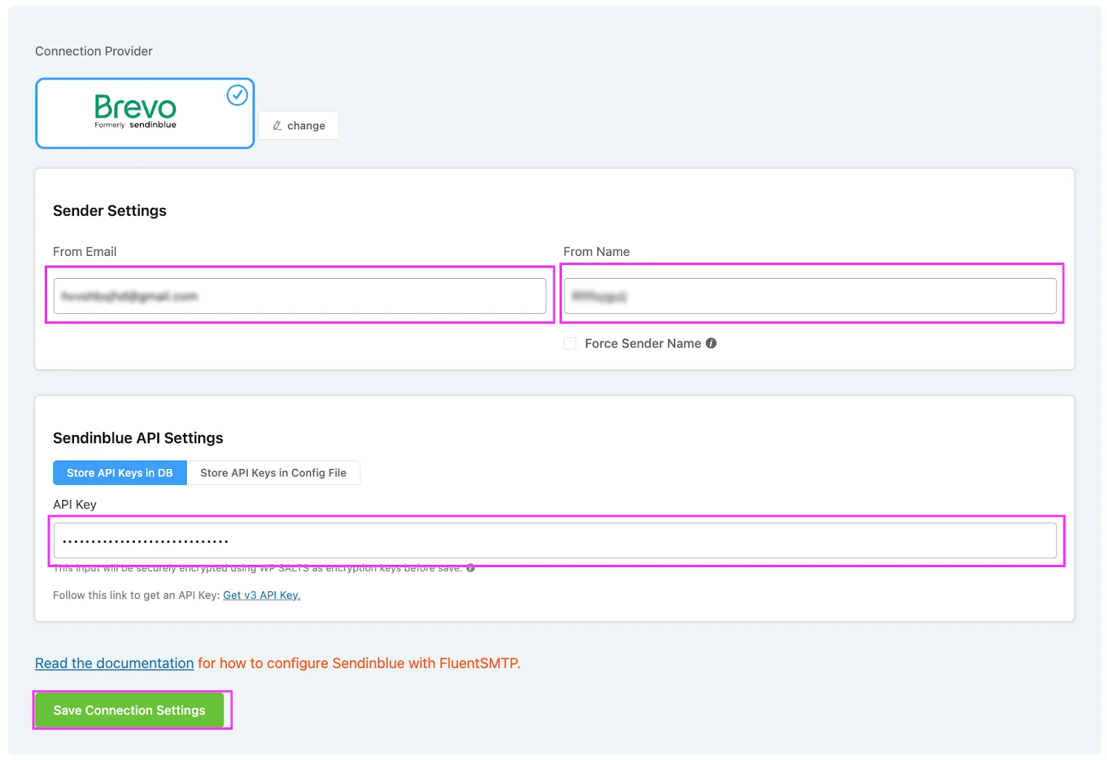Focus the From Email input field

(300, 296)
